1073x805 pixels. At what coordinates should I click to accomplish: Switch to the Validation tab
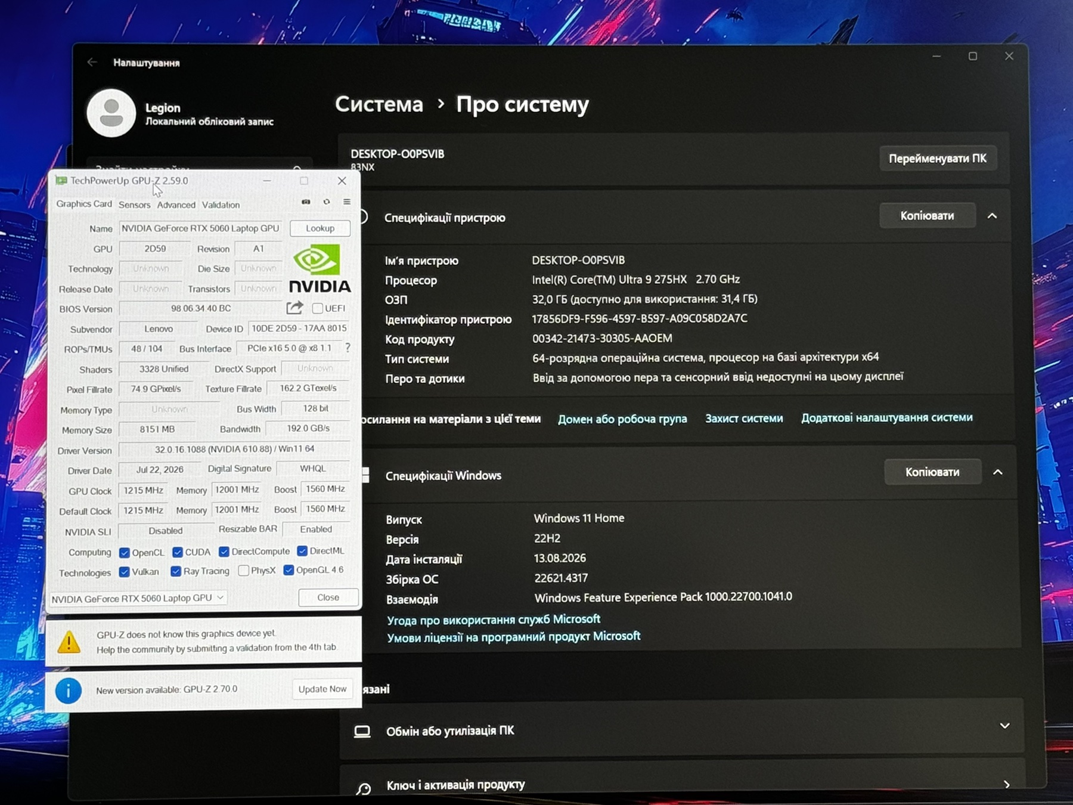tap(221, 205)
